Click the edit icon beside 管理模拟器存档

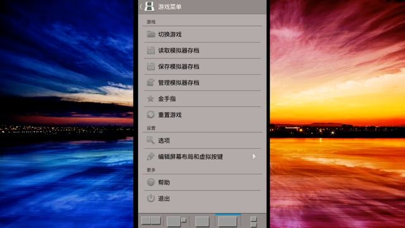[151, 82]
